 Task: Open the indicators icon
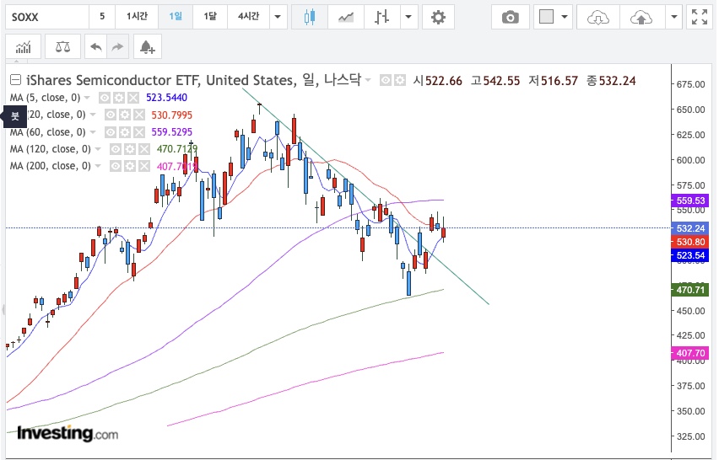click(x=24, y=46)
